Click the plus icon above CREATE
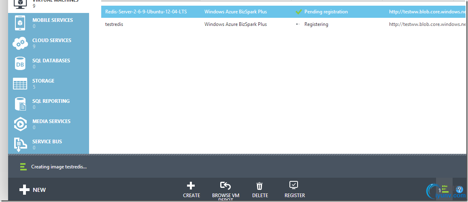The width and height of the screenshot is (468, 202). [x=191, y=186]
